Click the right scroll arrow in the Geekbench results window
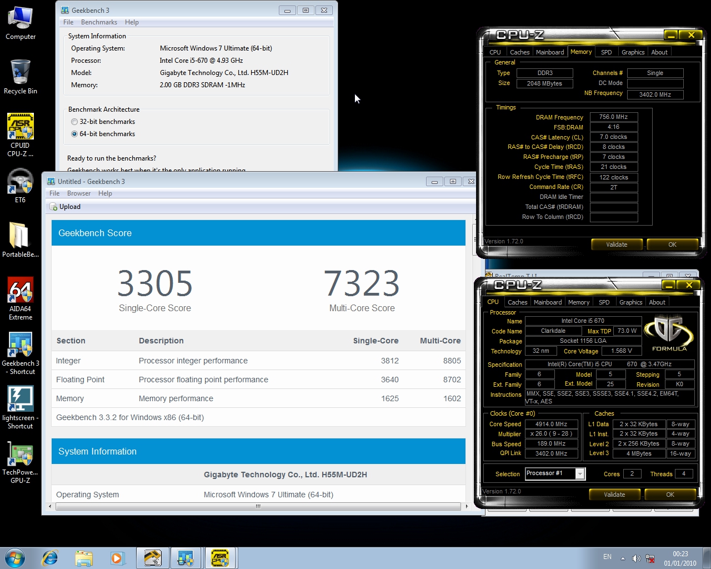Image resolution: width=711 pixels, height=569 pixels. coord(466,506)
